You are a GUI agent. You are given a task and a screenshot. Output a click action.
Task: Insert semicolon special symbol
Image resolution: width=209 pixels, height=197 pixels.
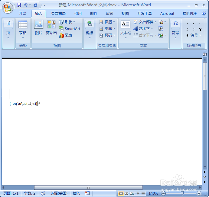click(x=187, y=29)
